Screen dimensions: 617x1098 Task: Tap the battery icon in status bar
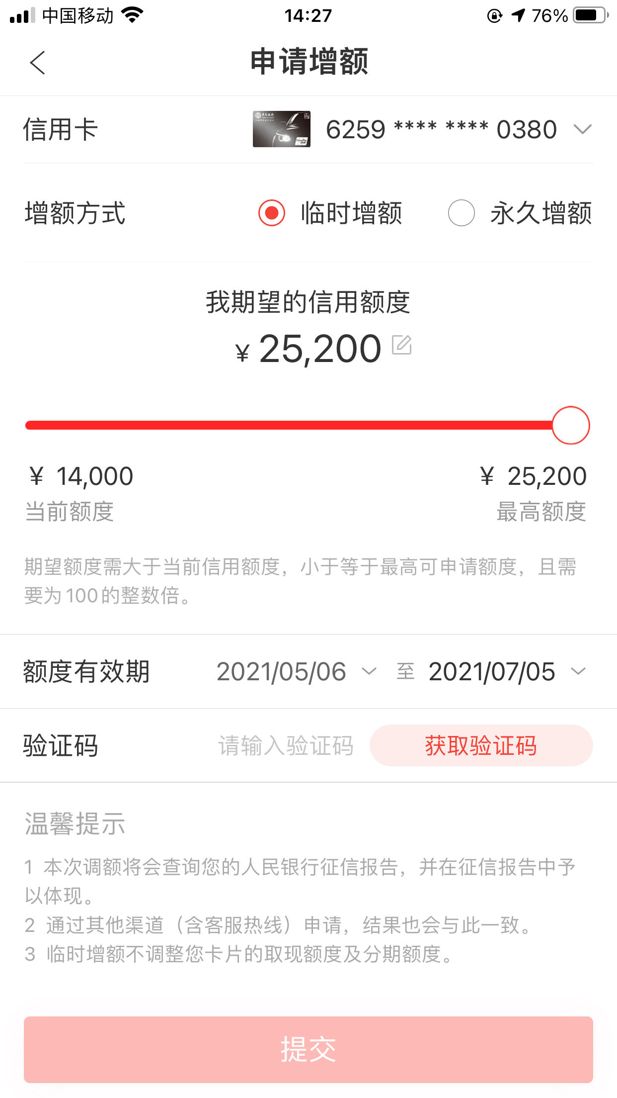click(x=591, y=15)
